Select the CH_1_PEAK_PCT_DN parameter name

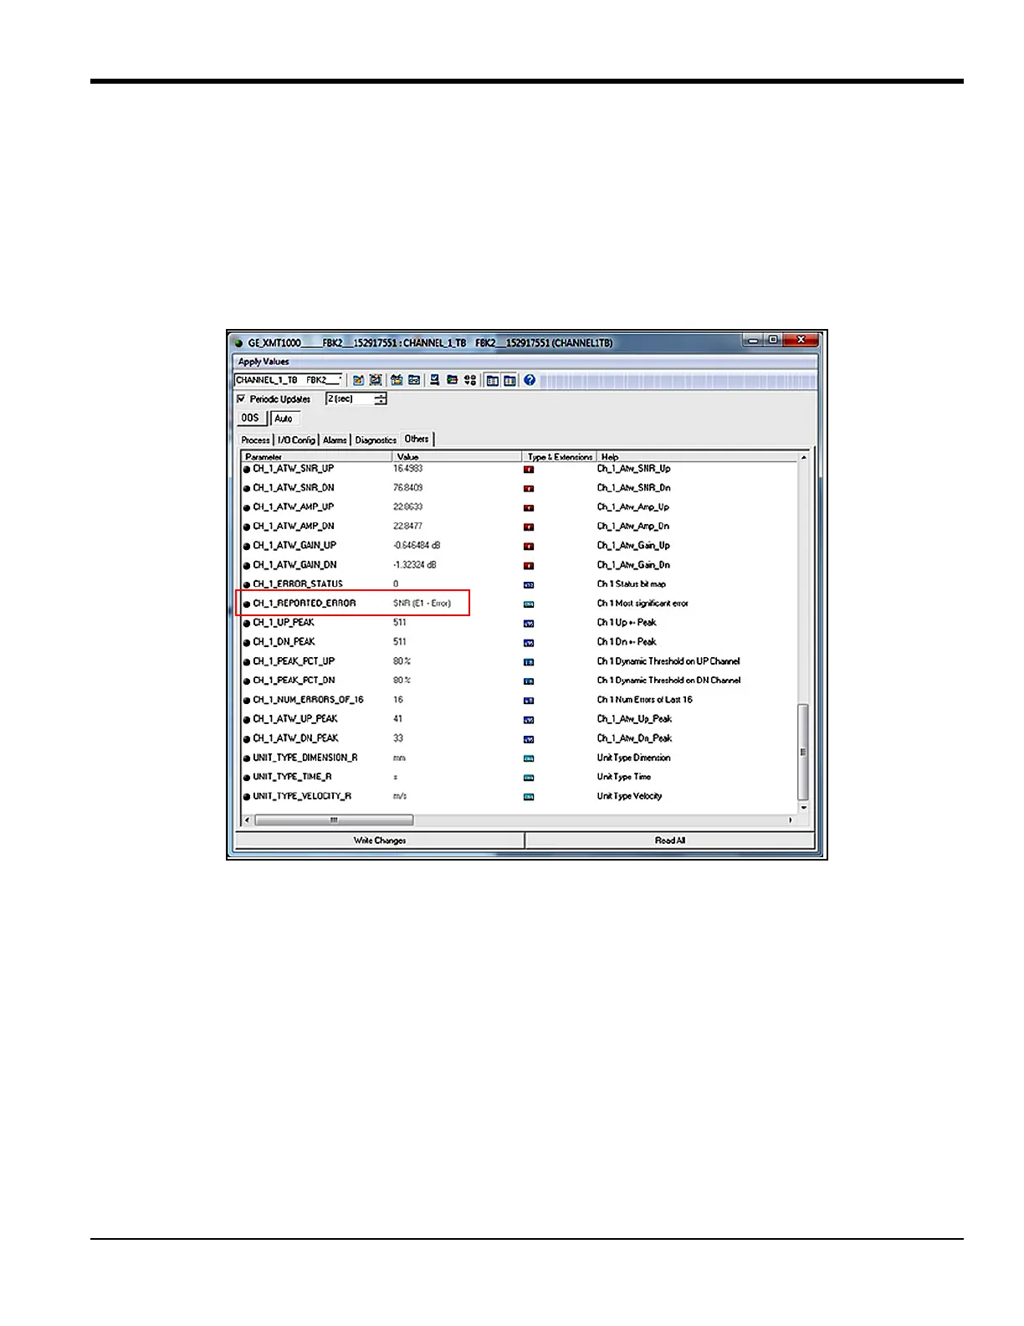pyautogui.click(x=294, y=681)
